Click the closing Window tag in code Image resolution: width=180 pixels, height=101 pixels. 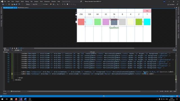click(17, 80)
